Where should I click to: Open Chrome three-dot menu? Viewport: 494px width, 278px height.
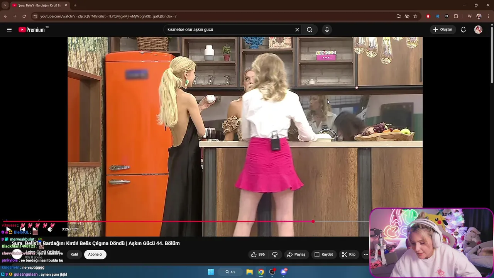point(488,16)
